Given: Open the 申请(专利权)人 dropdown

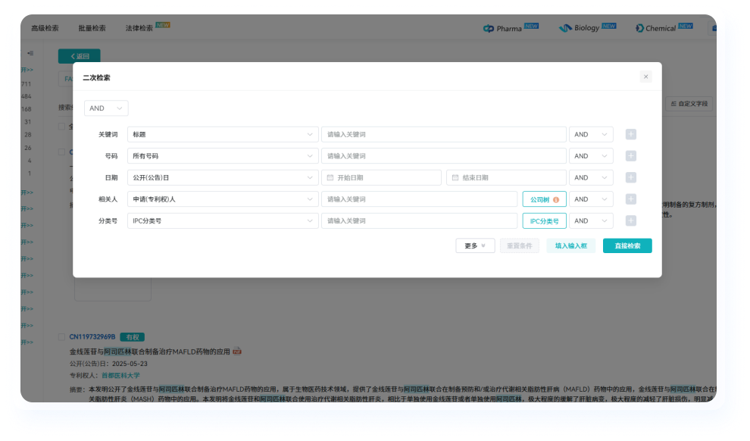Looking at the screenshot, I should pyautogui.click(x=223, y=199).
